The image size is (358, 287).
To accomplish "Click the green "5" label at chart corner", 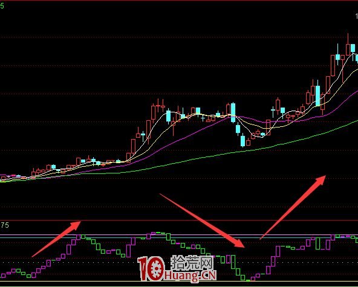I will [x=2, y=6].
